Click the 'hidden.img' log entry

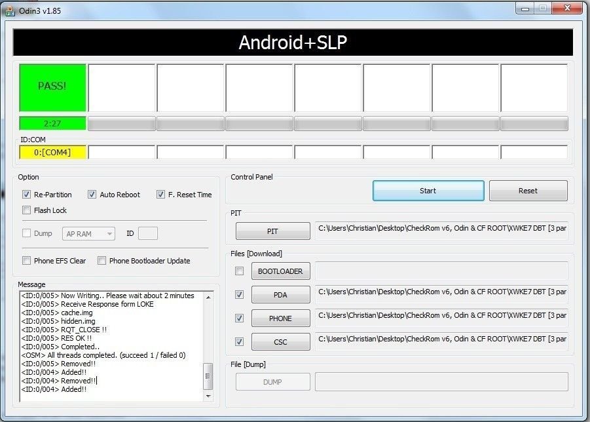tap(58, 321)
